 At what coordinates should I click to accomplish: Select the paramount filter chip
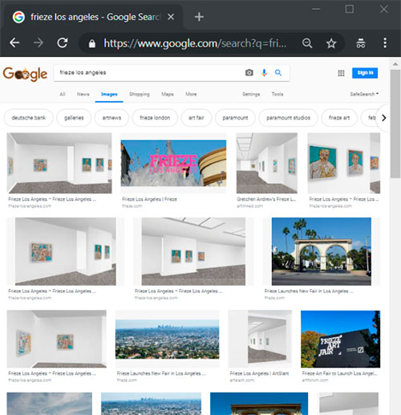235,118
